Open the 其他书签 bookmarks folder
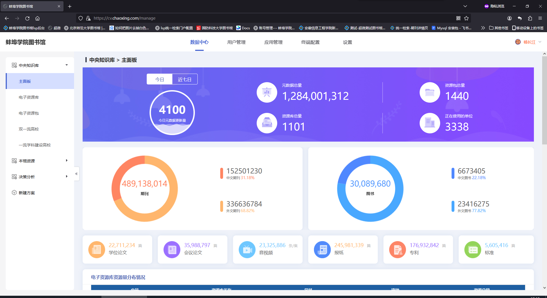This screenshot has width=547, height=298. coord(499,28)
